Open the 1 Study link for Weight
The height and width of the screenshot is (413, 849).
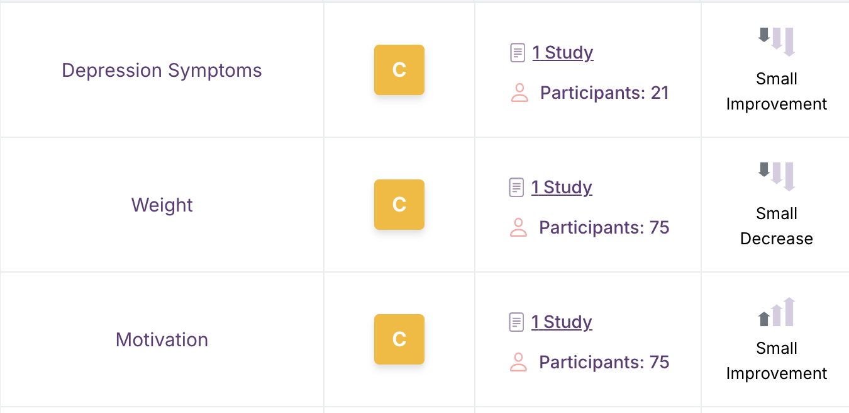562,187
